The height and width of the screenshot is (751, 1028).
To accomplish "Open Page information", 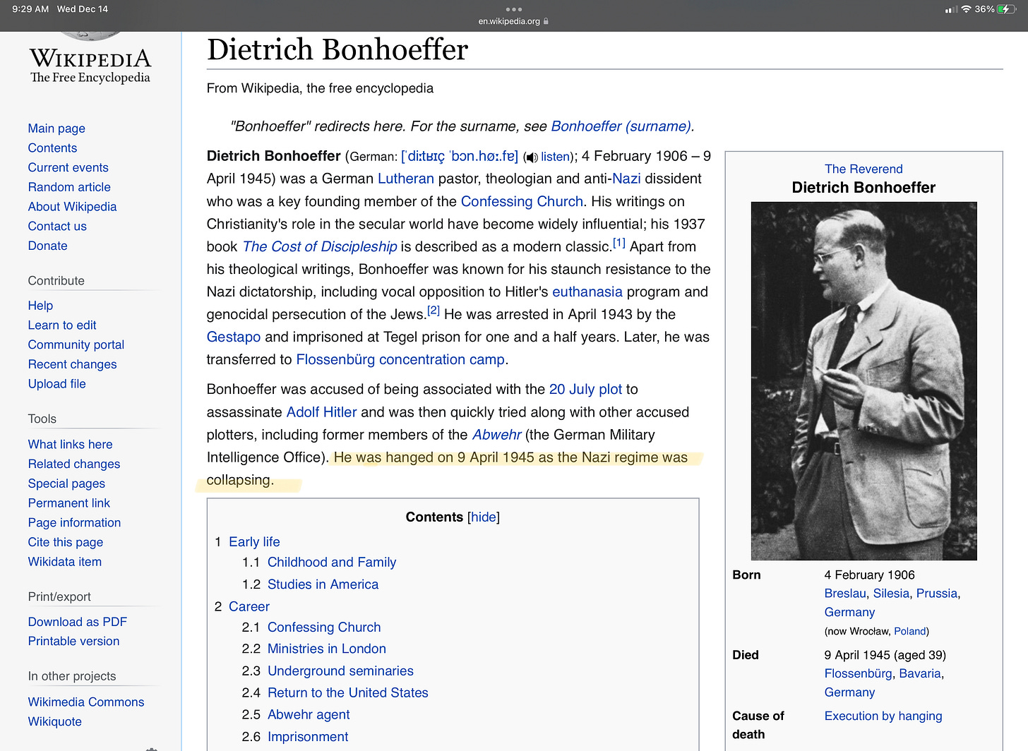I will (74, 523).
